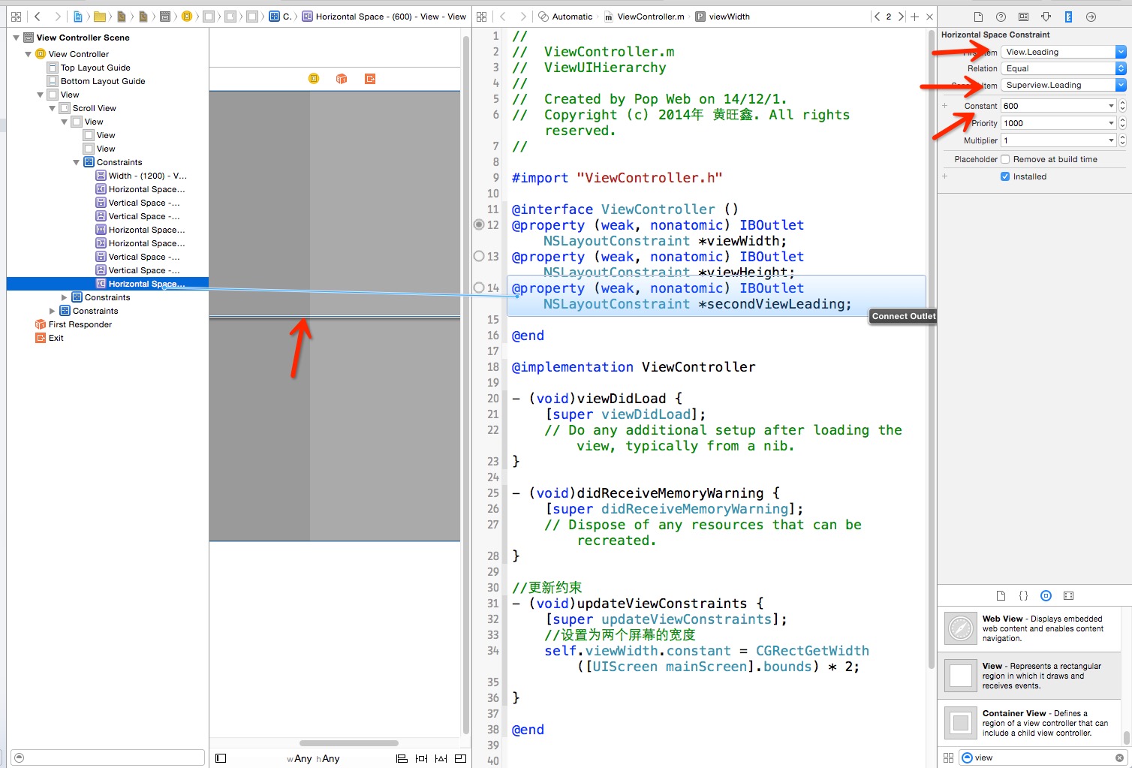The width and height of the screenshot is (1132, 768).
Task: Clear the library search field
Action: click(x=1119, y=757)
